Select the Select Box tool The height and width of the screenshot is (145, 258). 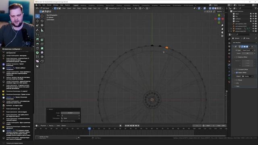(x=37, y=16)
